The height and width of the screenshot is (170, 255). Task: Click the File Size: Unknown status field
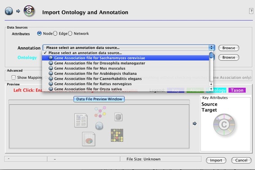click(x=161, y=159)
